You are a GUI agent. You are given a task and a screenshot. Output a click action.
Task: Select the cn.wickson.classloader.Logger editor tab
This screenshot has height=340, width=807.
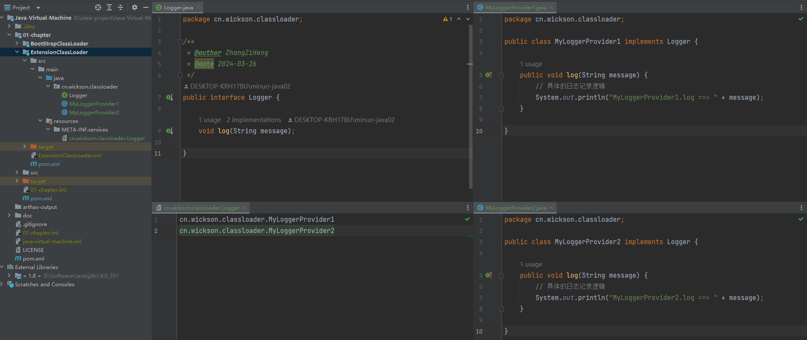(201, 208)
